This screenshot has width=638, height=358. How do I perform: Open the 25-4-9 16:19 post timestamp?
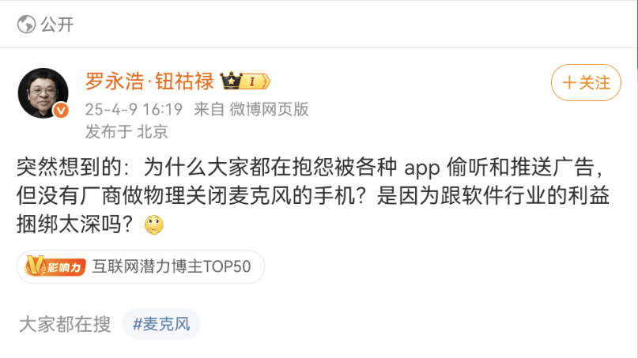click(x=134, y=109)
